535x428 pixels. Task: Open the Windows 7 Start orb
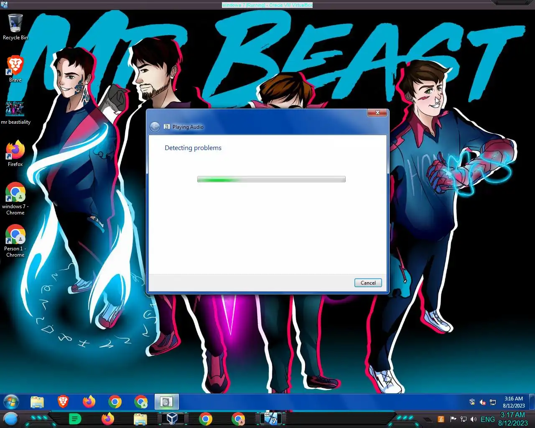(x=11, y=402)
